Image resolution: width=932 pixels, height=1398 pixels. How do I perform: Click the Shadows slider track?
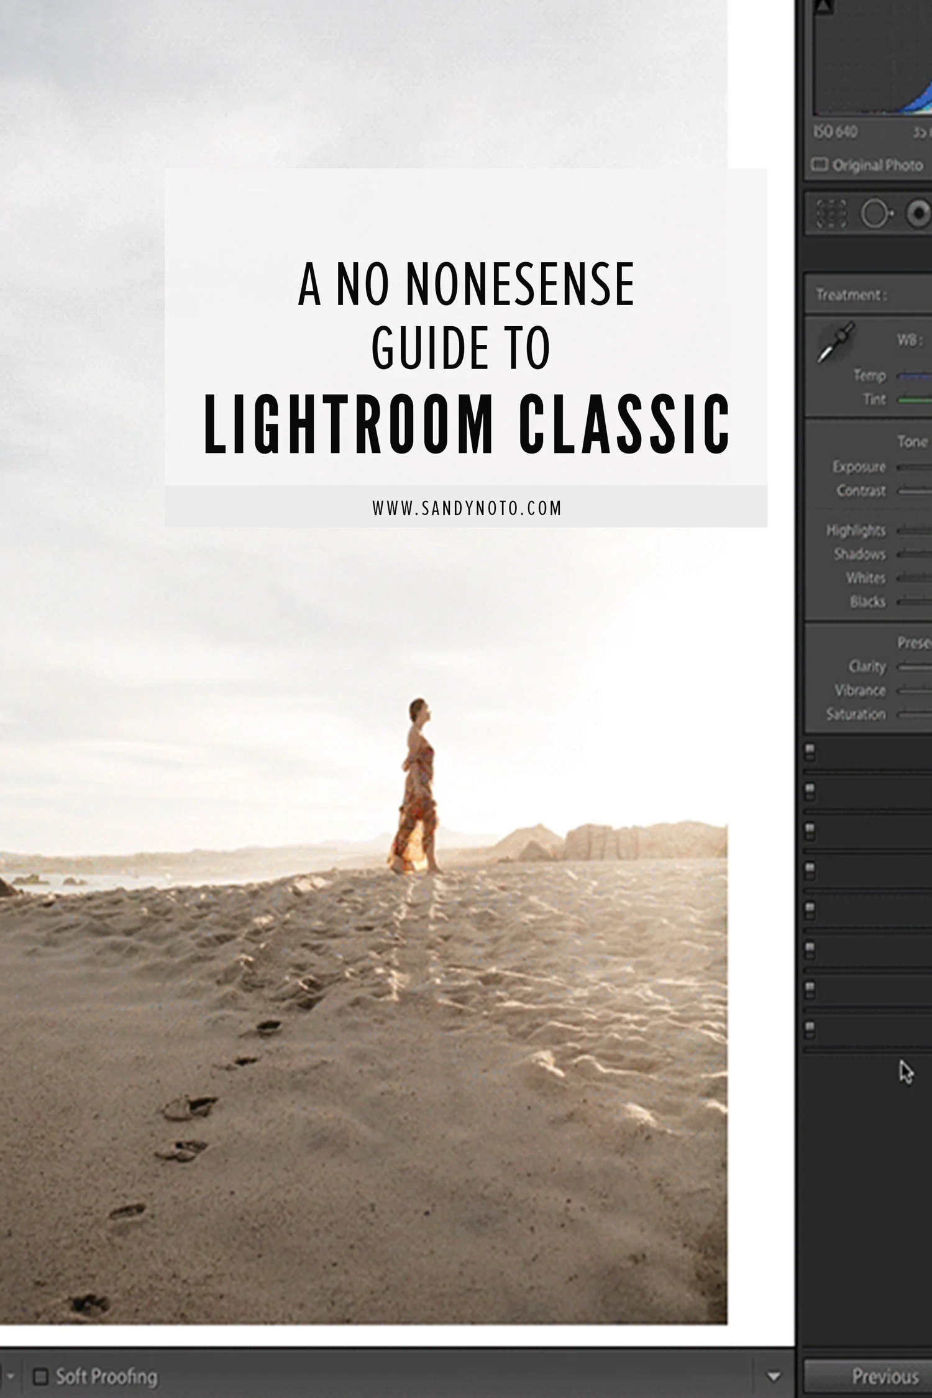915,554
